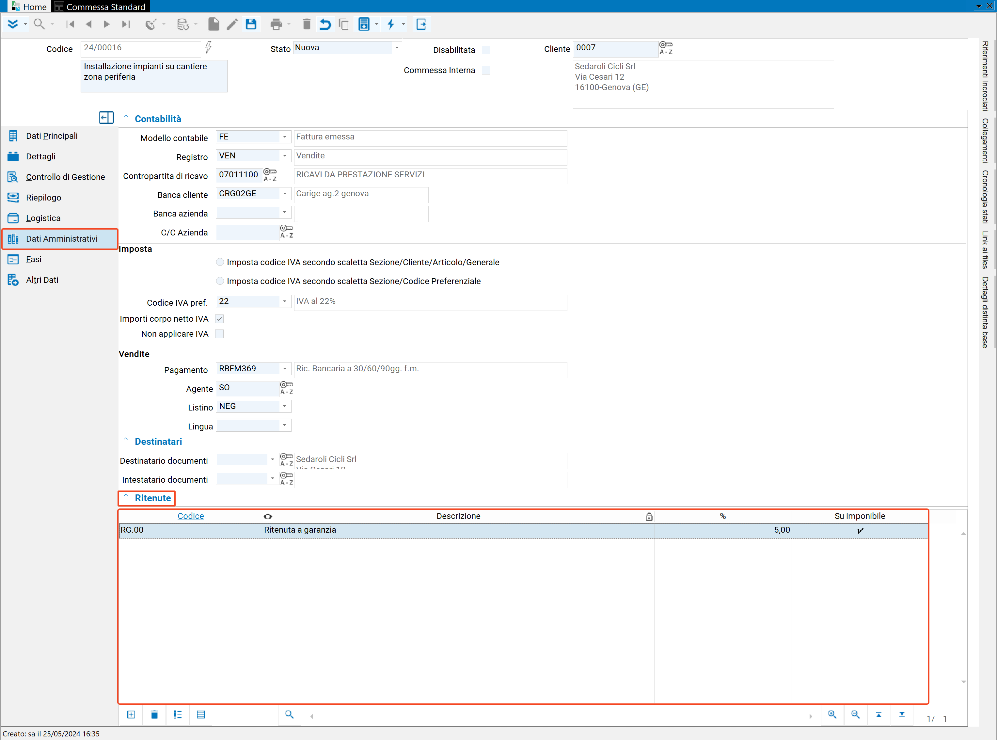Click zoom in icon in Ritenute grid toolbar
The image size is (997, 740).
(832, 715)
